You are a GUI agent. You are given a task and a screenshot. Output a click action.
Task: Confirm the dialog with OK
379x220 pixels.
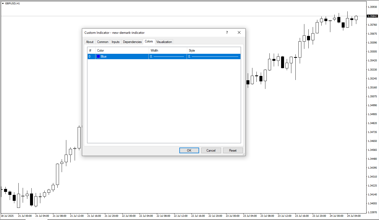[189, 151]
